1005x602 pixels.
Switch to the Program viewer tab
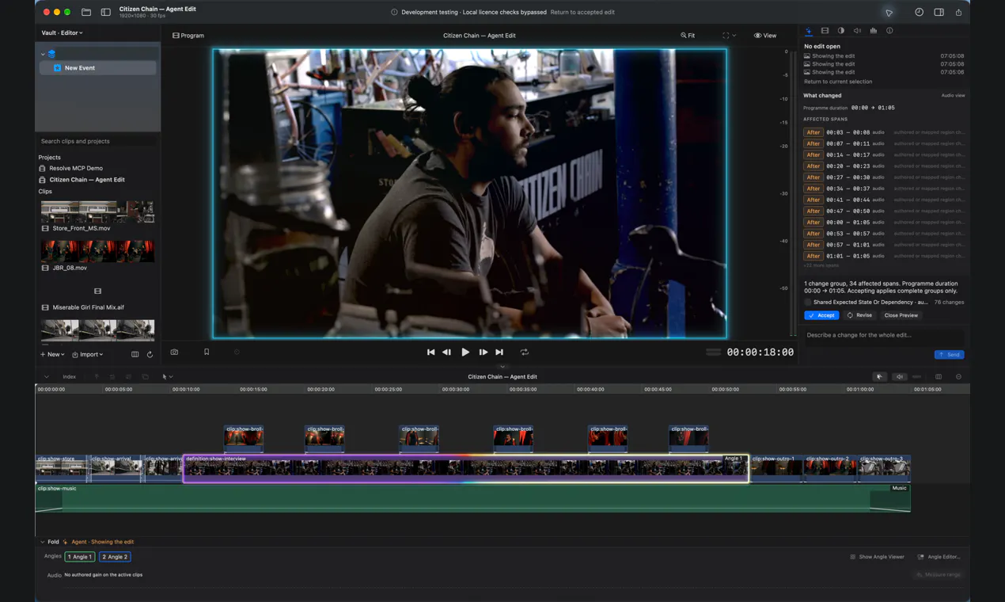188,36
